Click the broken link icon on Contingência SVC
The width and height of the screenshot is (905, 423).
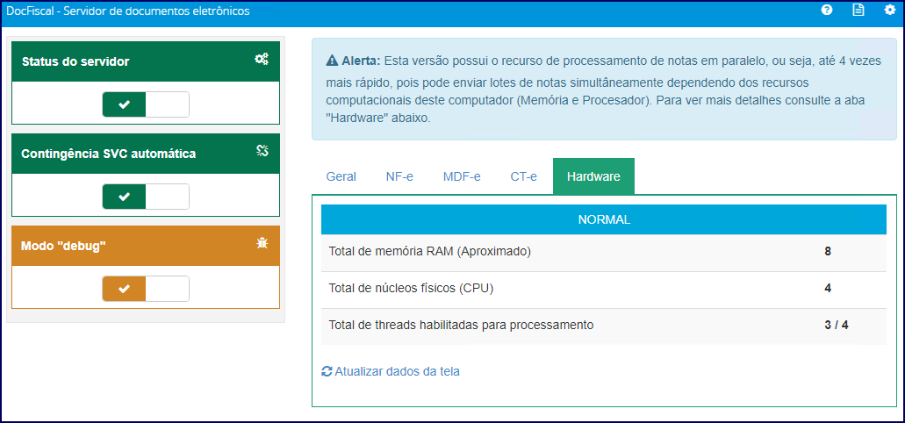(262, 151)
